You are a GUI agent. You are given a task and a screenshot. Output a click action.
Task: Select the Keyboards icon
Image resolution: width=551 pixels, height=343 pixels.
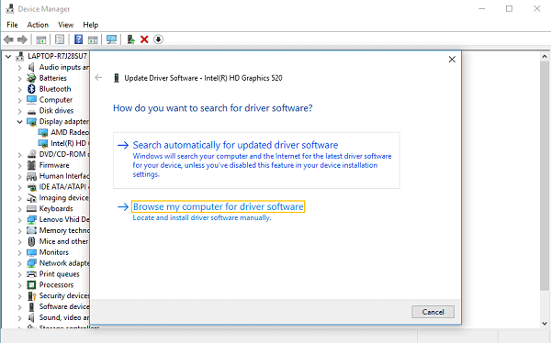tap(31, 209)
